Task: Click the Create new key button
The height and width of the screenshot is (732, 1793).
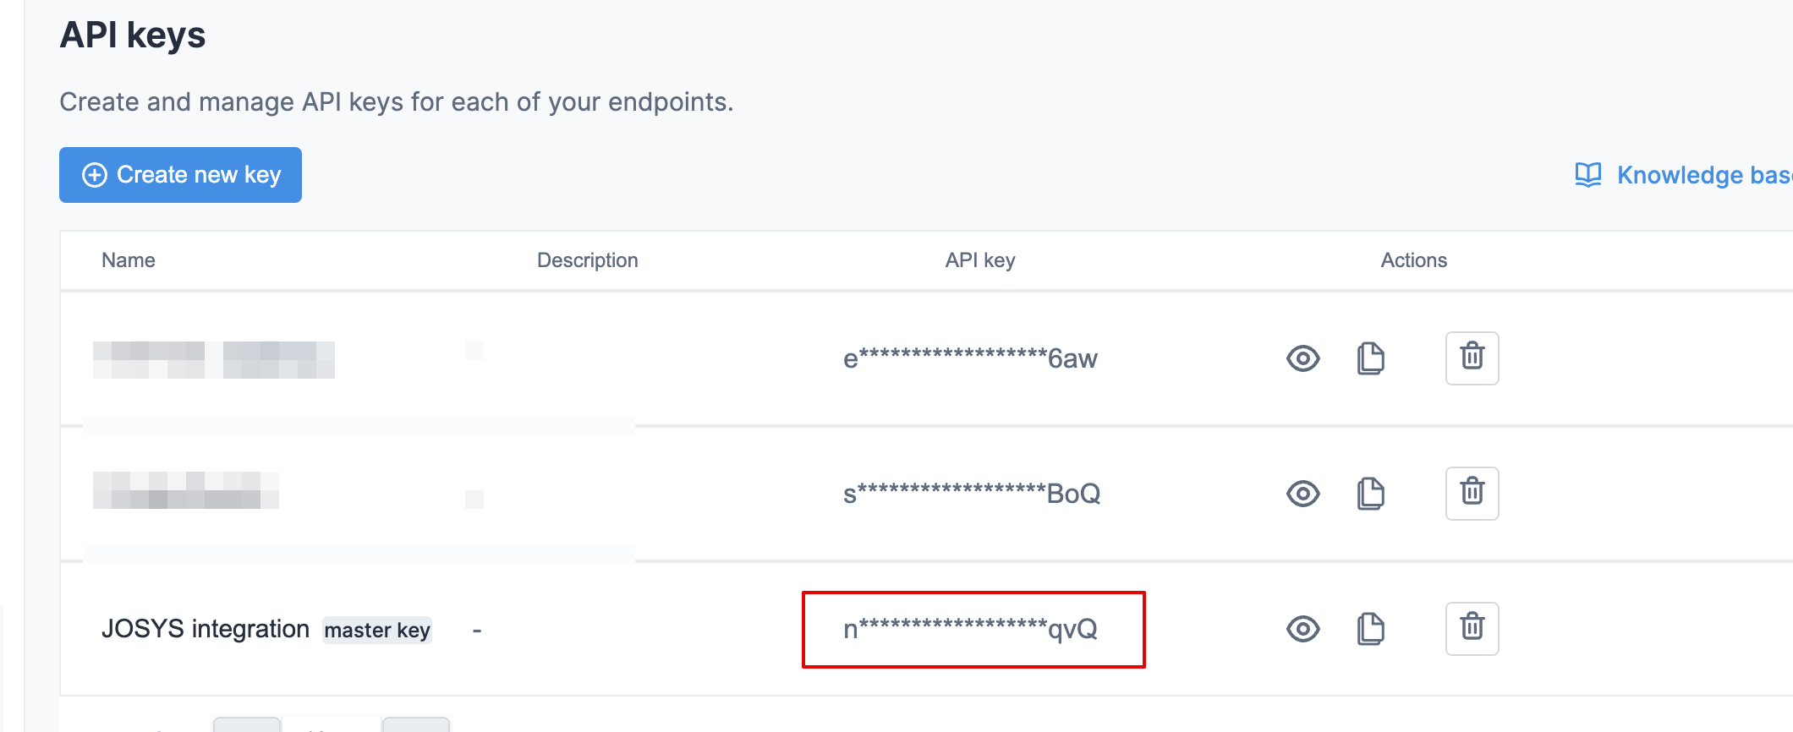Action: coord(180,175)
